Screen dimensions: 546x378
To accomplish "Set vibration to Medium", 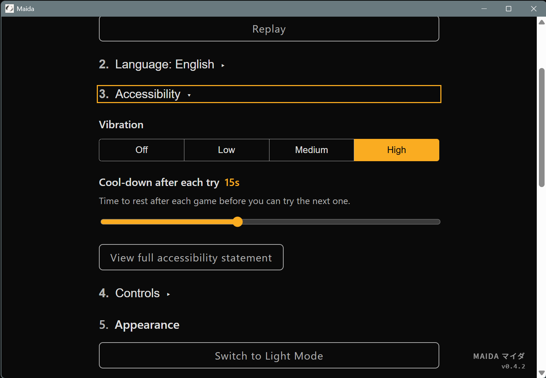I will click(311, 150).
